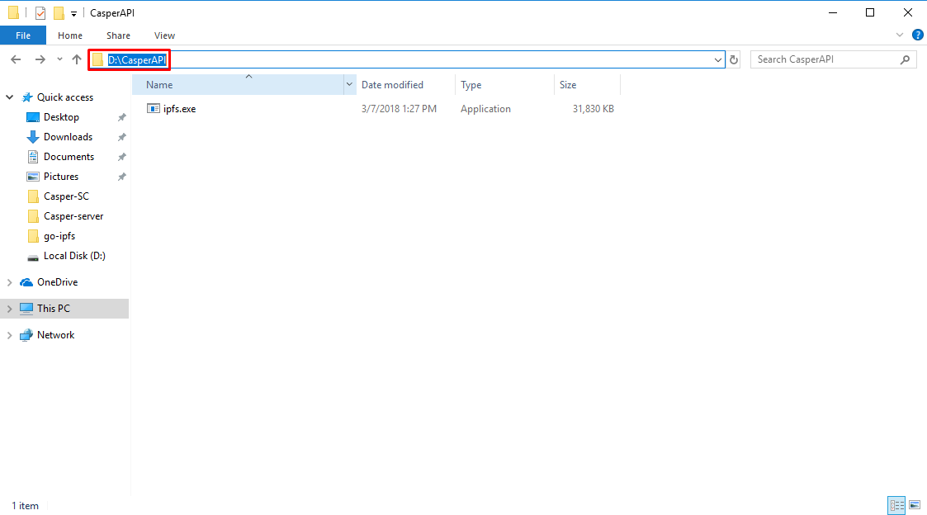Open the File menu
The height and width of the screenshot is (515, 927).
coord(23,35)
